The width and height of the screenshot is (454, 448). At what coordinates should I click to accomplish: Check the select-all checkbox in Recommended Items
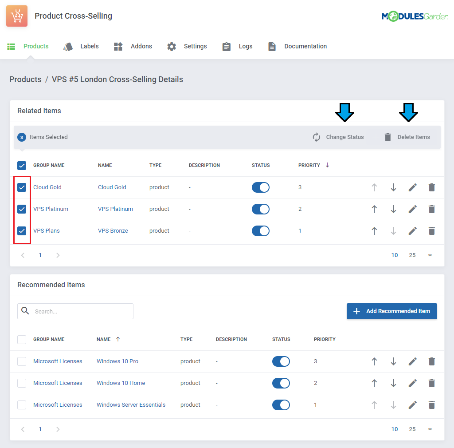point(22,340)
